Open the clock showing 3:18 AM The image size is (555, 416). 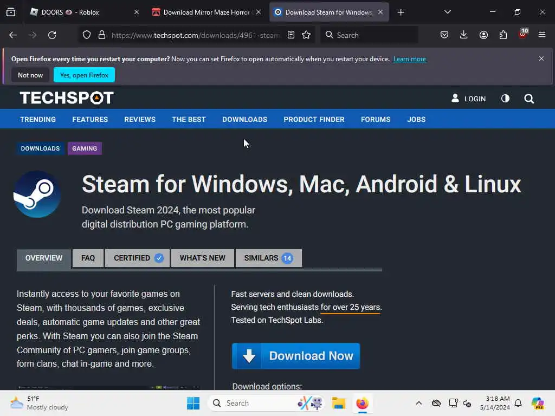pyautogui.click(x=495, y=403)
